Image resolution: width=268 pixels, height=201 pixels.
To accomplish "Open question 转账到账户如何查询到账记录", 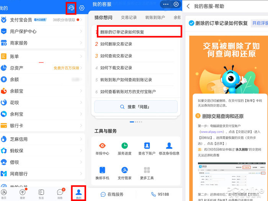I will pos(126,80).
